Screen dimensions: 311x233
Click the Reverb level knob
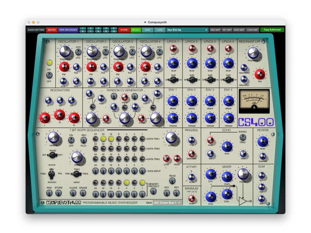[x=263, y=142]
